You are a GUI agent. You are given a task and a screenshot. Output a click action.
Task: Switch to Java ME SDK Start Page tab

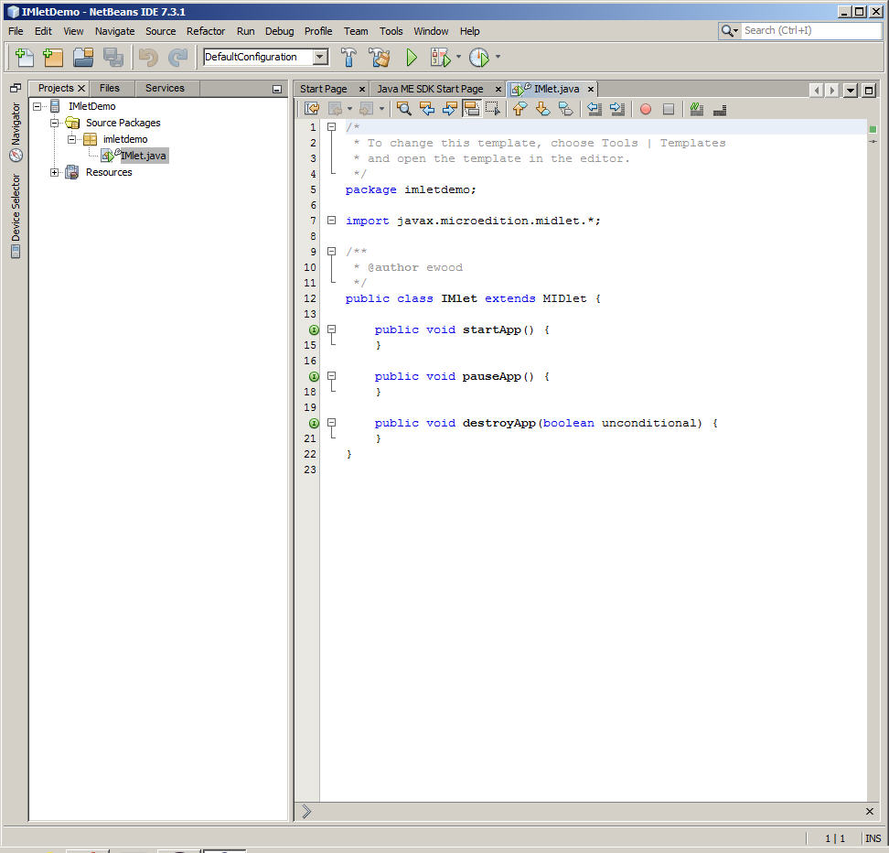point(431,89)
